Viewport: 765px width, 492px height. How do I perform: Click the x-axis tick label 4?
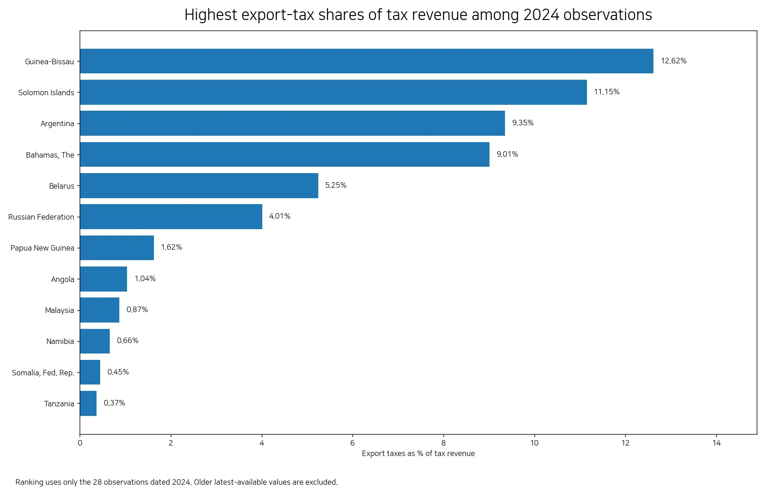click(262, 443)
